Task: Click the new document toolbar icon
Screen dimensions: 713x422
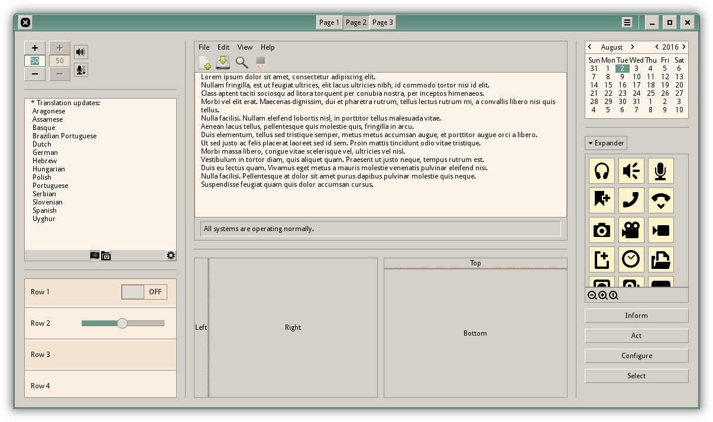Action: click(205, 63)
